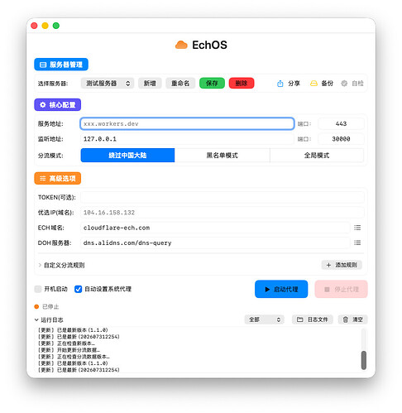Click the 优选IP(域名) input field
The height and width of the screenshot is (413, 402).
click(223, 213)
